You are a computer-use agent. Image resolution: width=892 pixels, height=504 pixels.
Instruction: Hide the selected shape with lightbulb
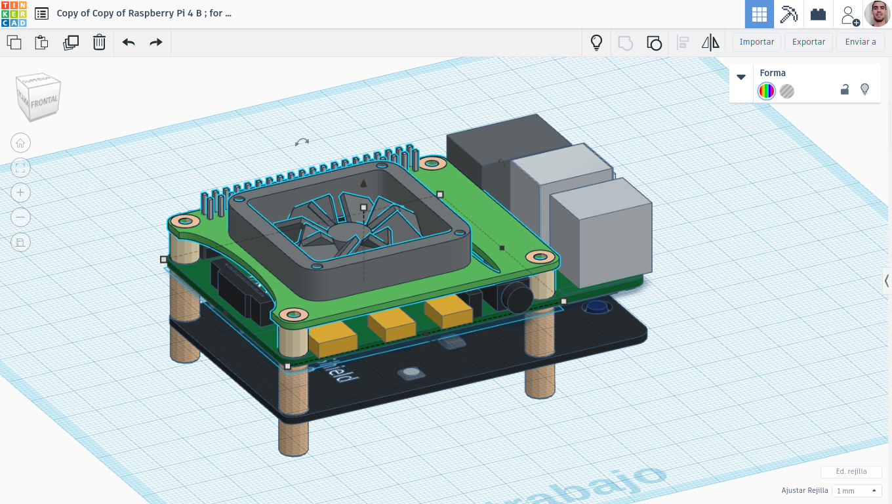tap(864, 90)
